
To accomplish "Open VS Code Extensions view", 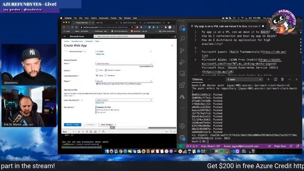I will pos(182,85).
